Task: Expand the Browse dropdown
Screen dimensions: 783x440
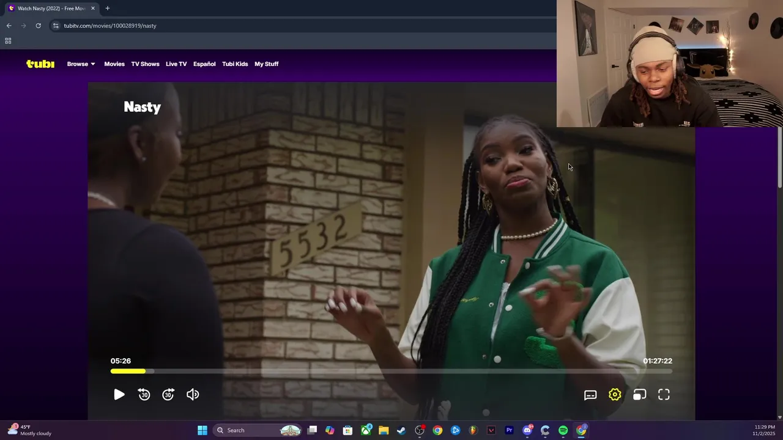Action: point(81,64)
